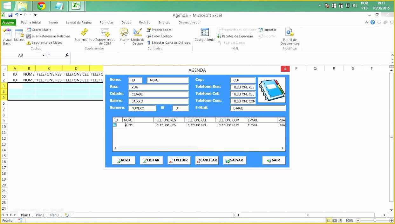This screenshot has height=224, width=395.
Task: Click the Bairro input field
Action: (158, 101)
